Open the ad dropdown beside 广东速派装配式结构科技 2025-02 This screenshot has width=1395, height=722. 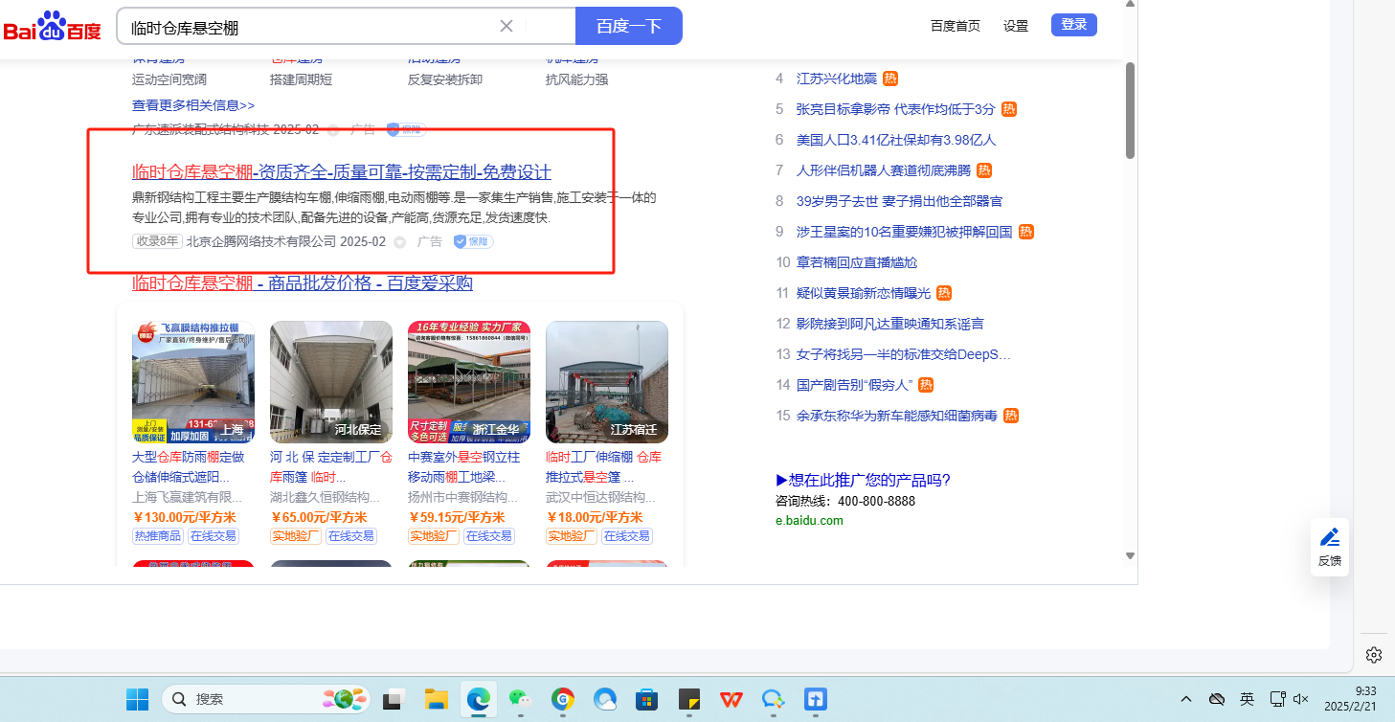[x=333, y=129]
